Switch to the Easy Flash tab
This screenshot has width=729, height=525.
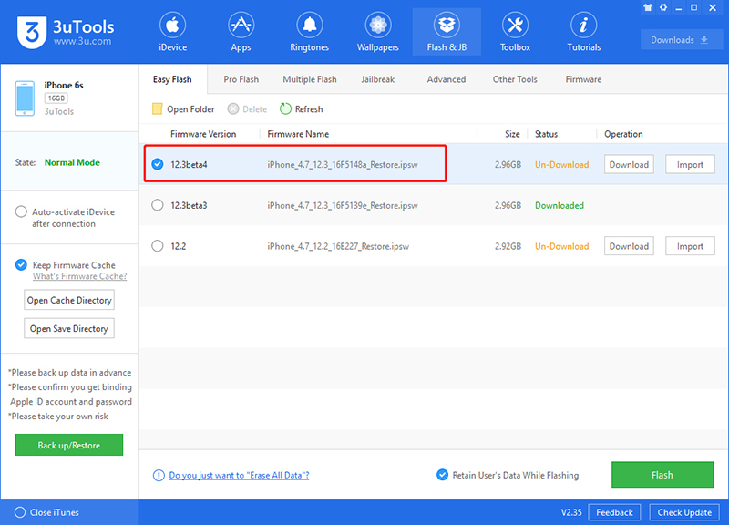click(172, 79)
